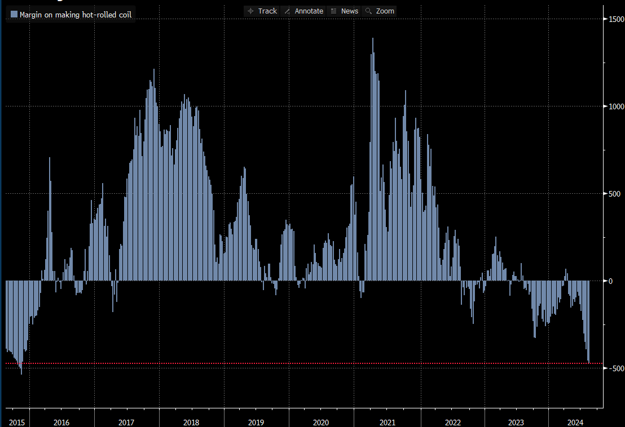Show News on the chart

point(345,11)
